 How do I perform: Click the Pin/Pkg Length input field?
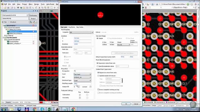pyautogui.click(x=82, y=84)
